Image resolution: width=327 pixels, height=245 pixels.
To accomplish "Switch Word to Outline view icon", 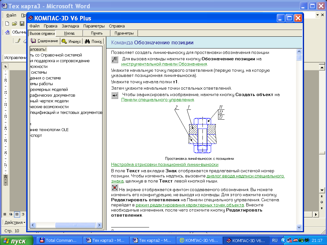I will (x=23, y=214).
